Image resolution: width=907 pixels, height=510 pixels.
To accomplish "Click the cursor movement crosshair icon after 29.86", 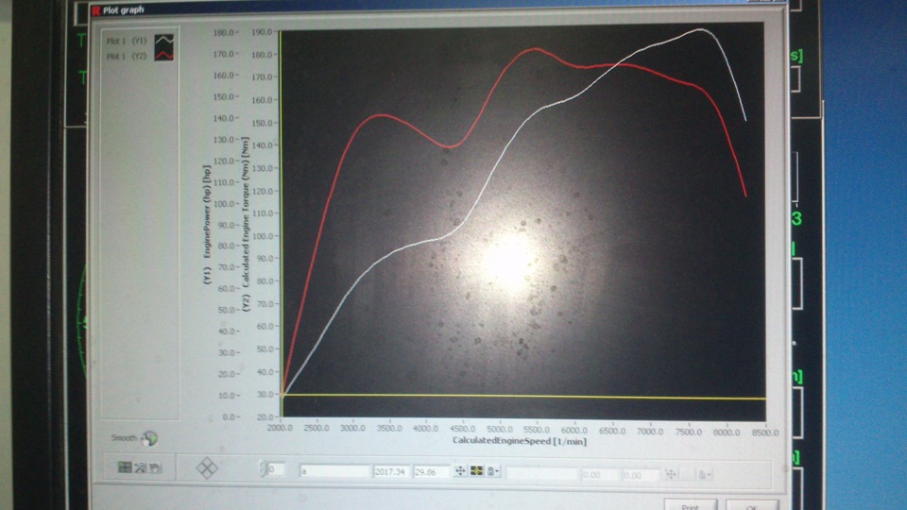I will pos(460,471).
